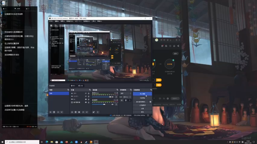Open the audio mixer footer dots menu
The width and height of the screenshot is (257, 144).
[x=98, y=112]
